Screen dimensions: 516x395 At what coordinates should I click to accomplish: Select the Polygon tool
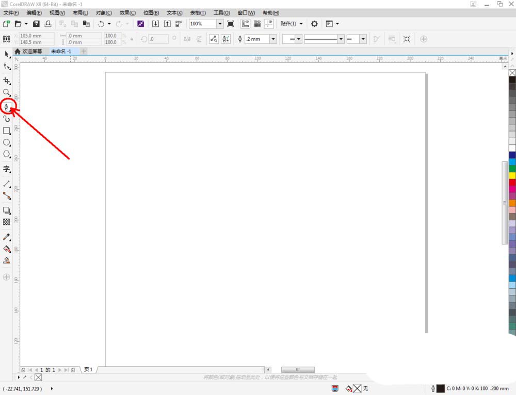tap(7, 154)
